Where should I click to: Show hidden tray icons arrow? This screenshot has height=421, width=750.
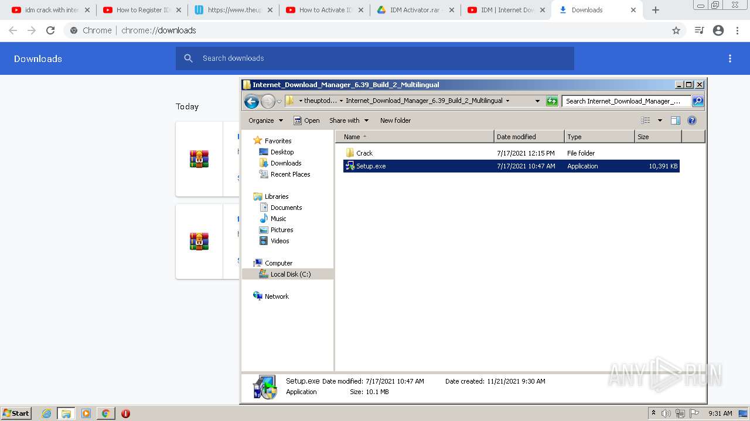tap(653, 413)
